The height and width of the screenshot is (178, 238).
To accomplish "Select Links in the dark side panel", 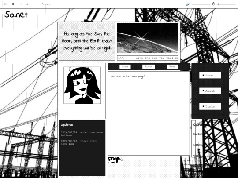I will pos(210,106).
